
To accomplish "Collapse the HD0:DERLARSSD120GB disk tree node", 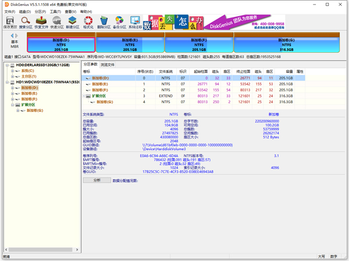I will coord(6,65).
